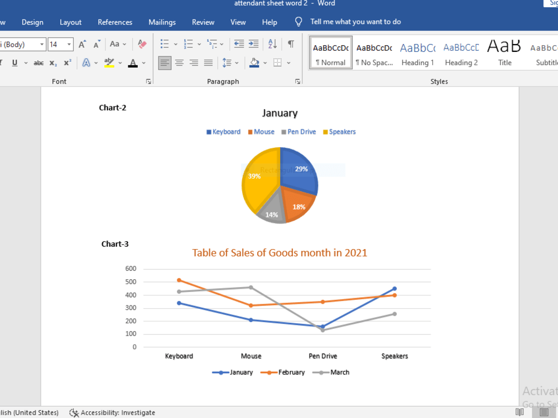Open font name dropdown
The height and width of the screenshot is (418, 558).
(42, 45)
